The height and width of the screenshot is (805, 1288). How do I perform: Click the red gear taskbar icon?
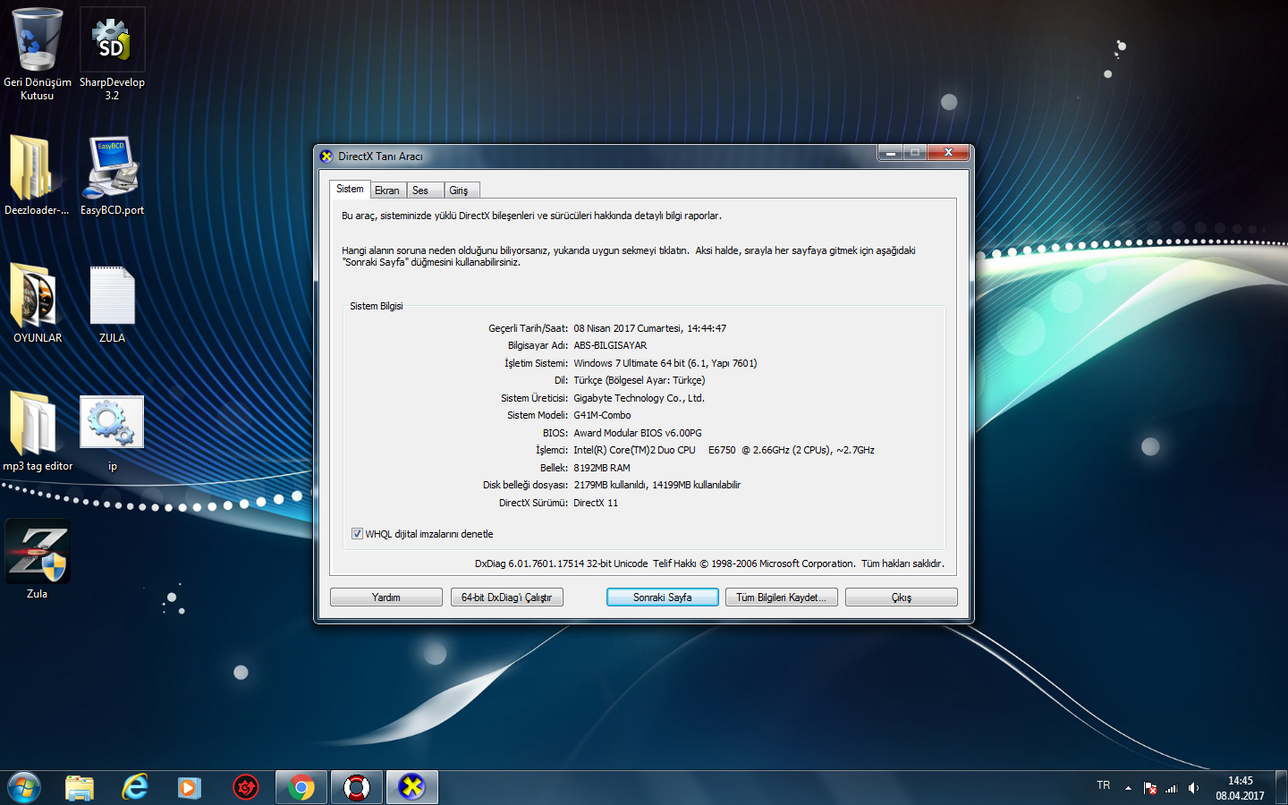point(246,787)
